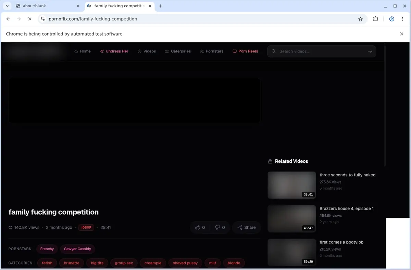Click the '140.8K views' text
This screenshot has height=270, width=411.
[x=27, y=227]
